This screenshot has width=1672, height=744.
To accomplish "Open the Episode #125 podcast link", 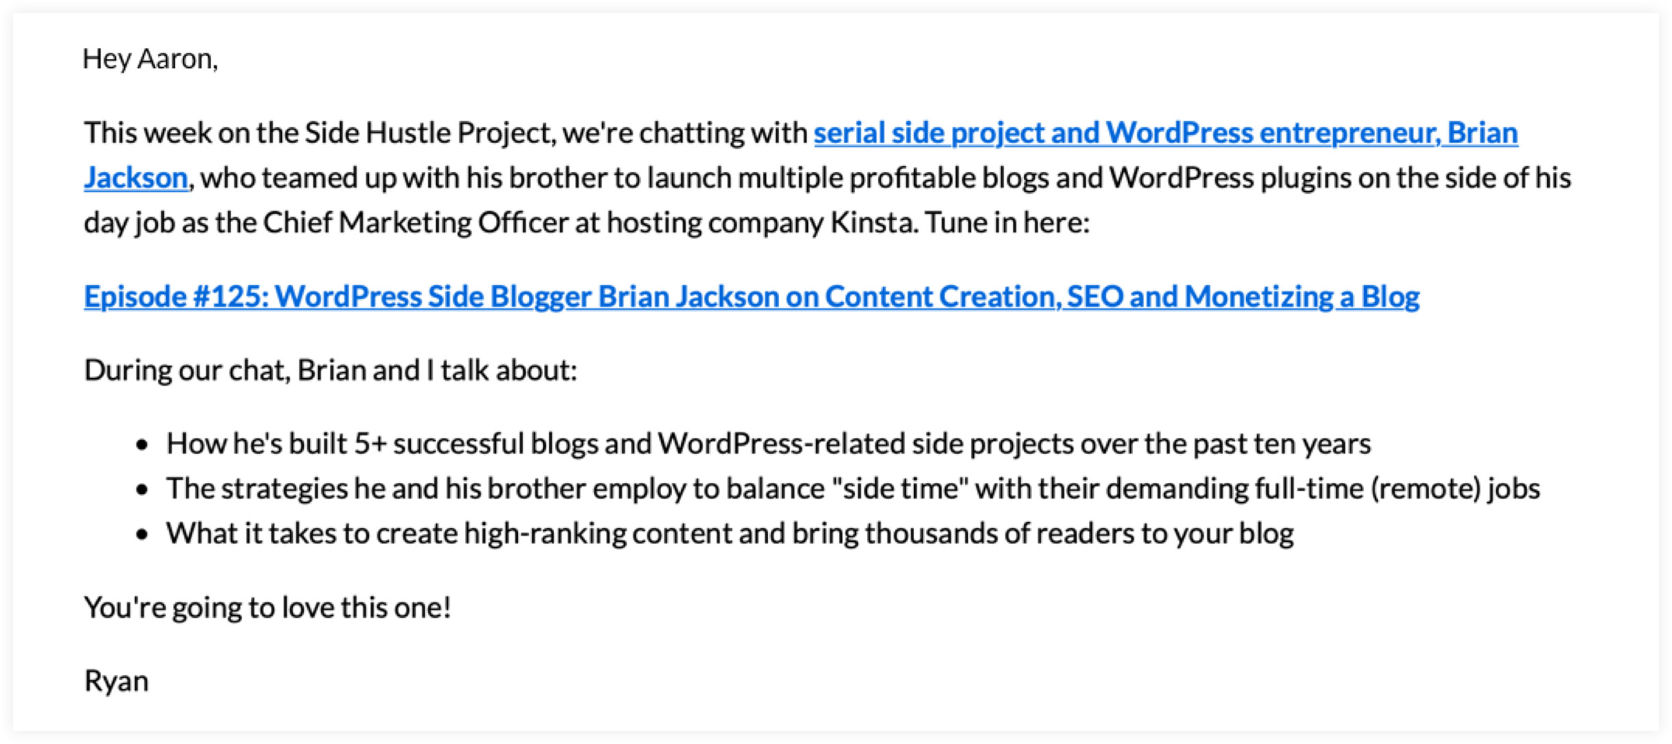I will tap(752, 297).
